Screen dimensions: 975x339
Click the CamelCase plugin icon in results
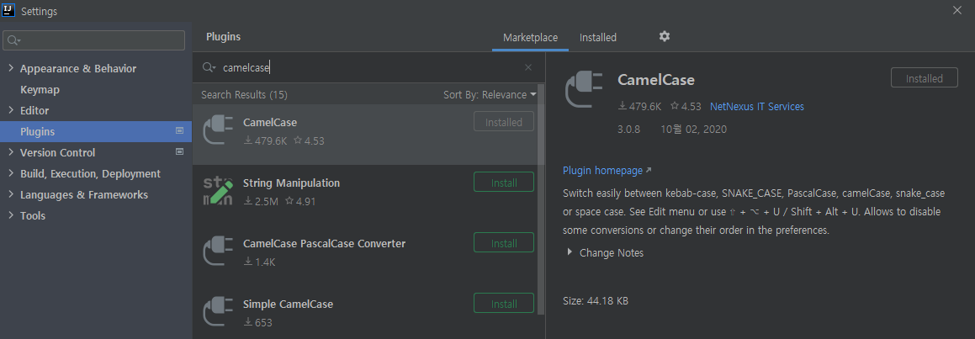click(x=218, y=130)
